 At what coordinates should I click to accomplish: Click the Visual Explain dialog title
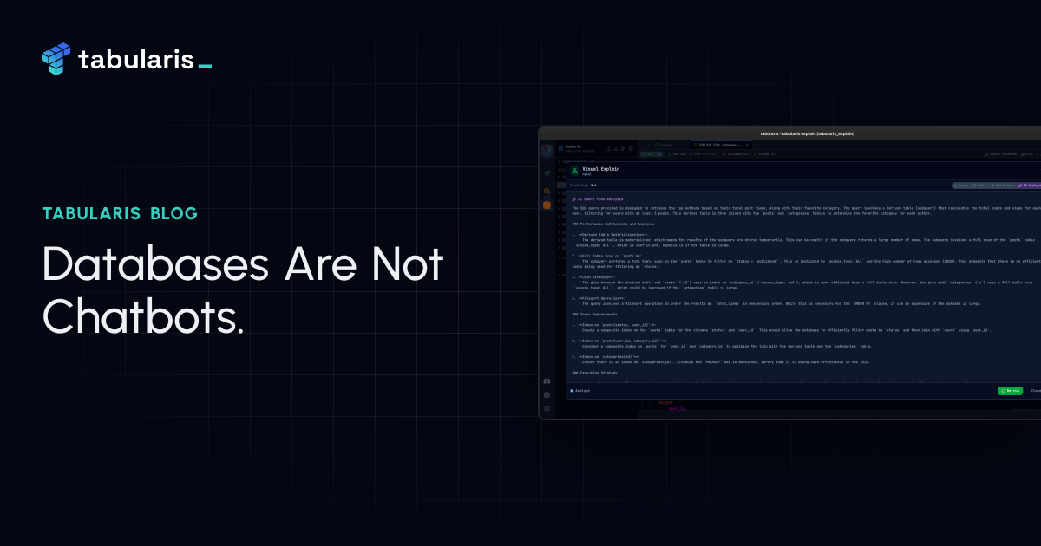click(x=600, y=169)
